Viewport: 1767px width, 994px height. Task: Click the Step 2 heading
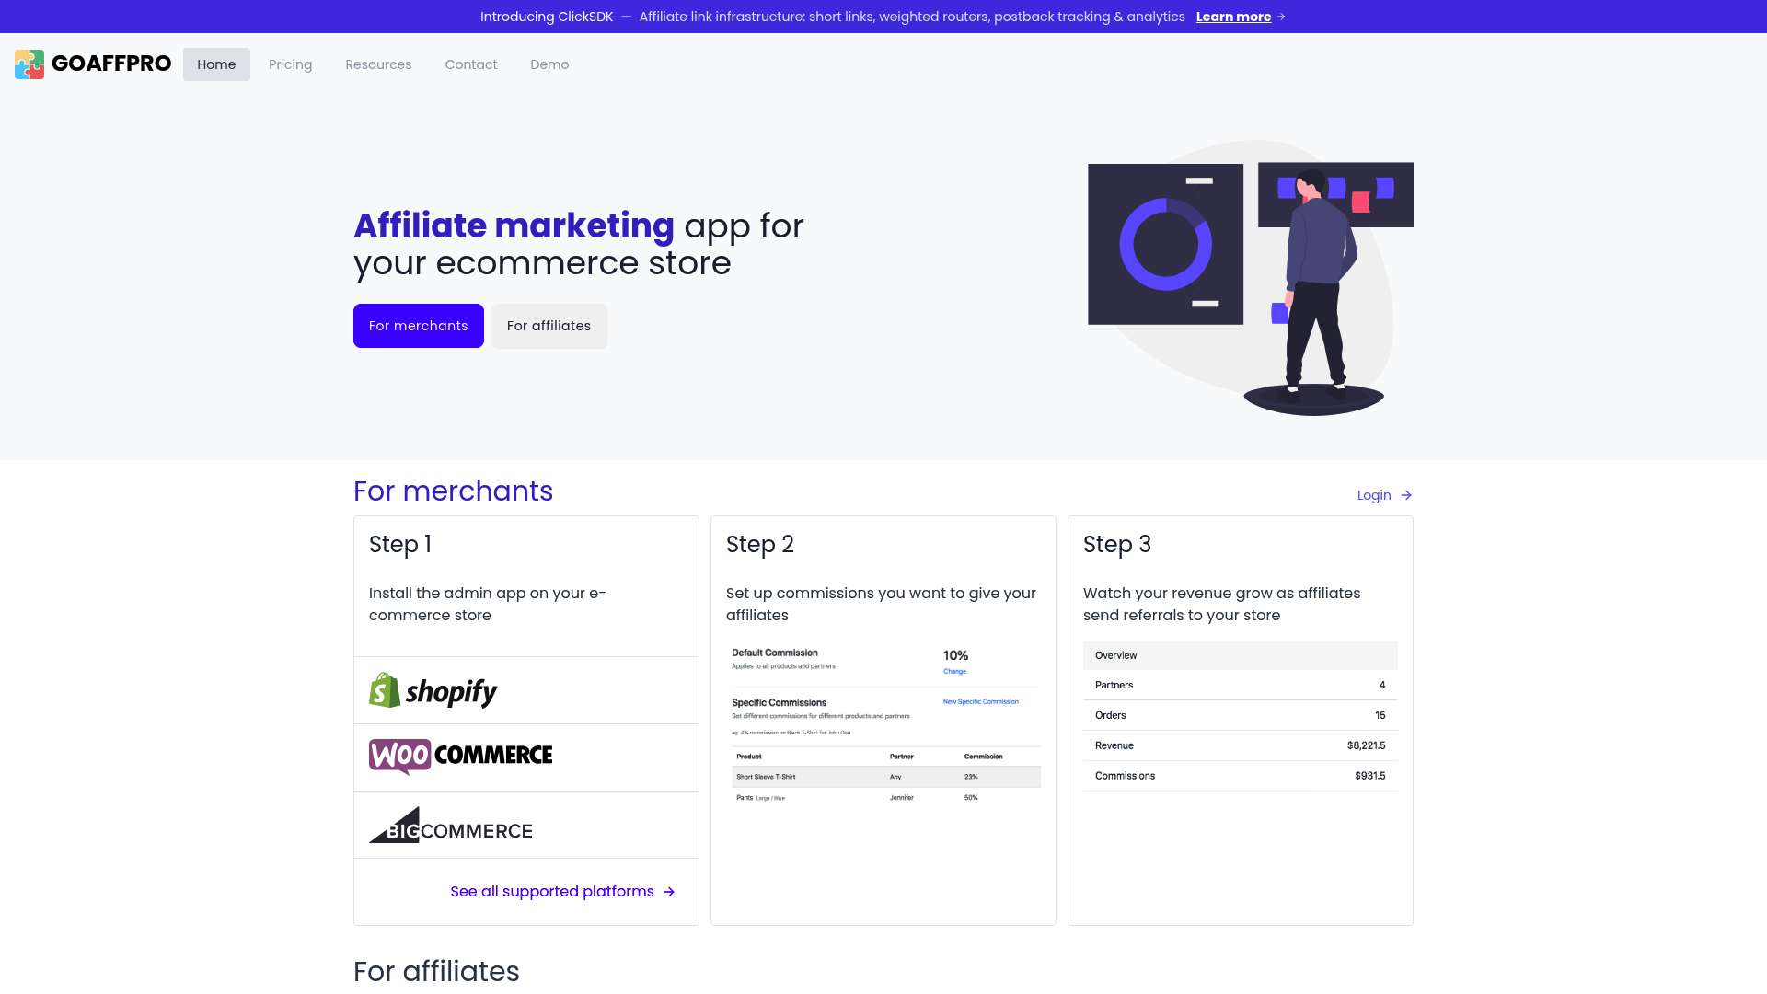point(760,545)
